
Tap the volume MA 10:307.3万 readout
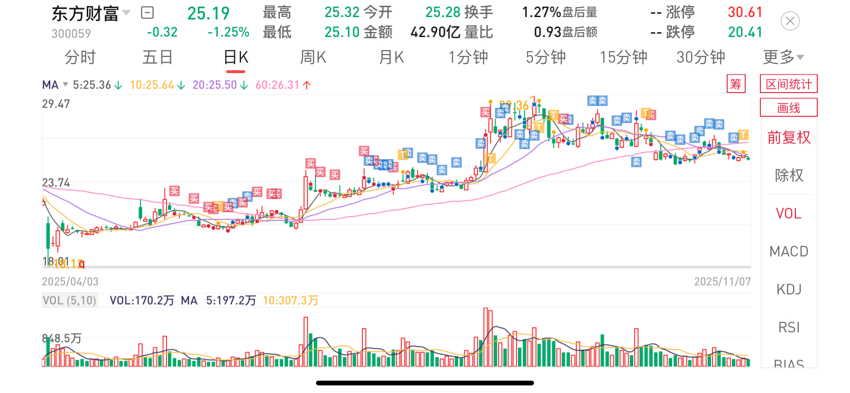click(x=290, y=300)
